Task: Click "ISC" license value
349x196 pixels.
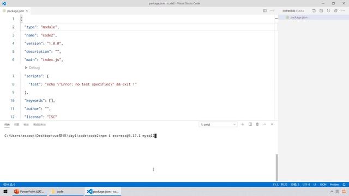Action: pos(52,117)
